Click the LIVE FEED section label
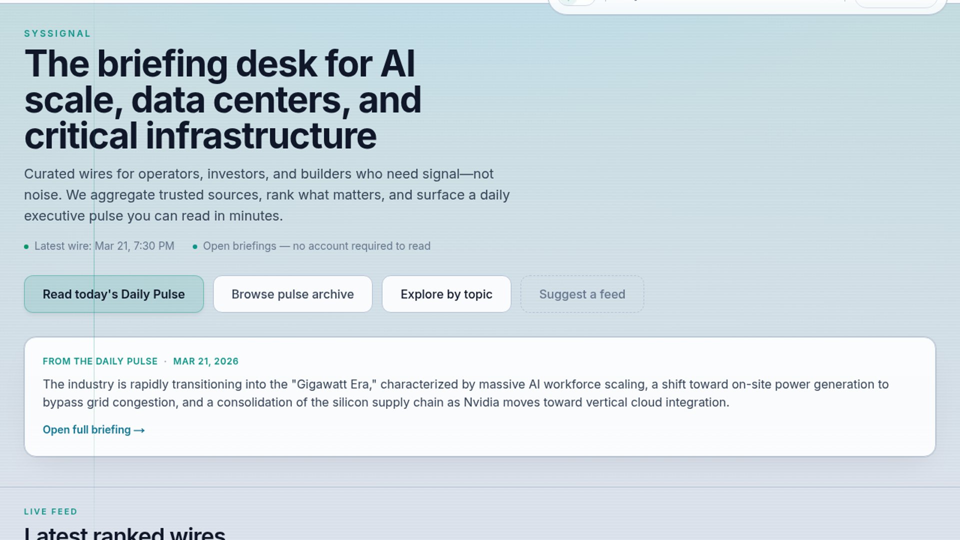Viewport: 960px width, 540px height. [50, 511]
